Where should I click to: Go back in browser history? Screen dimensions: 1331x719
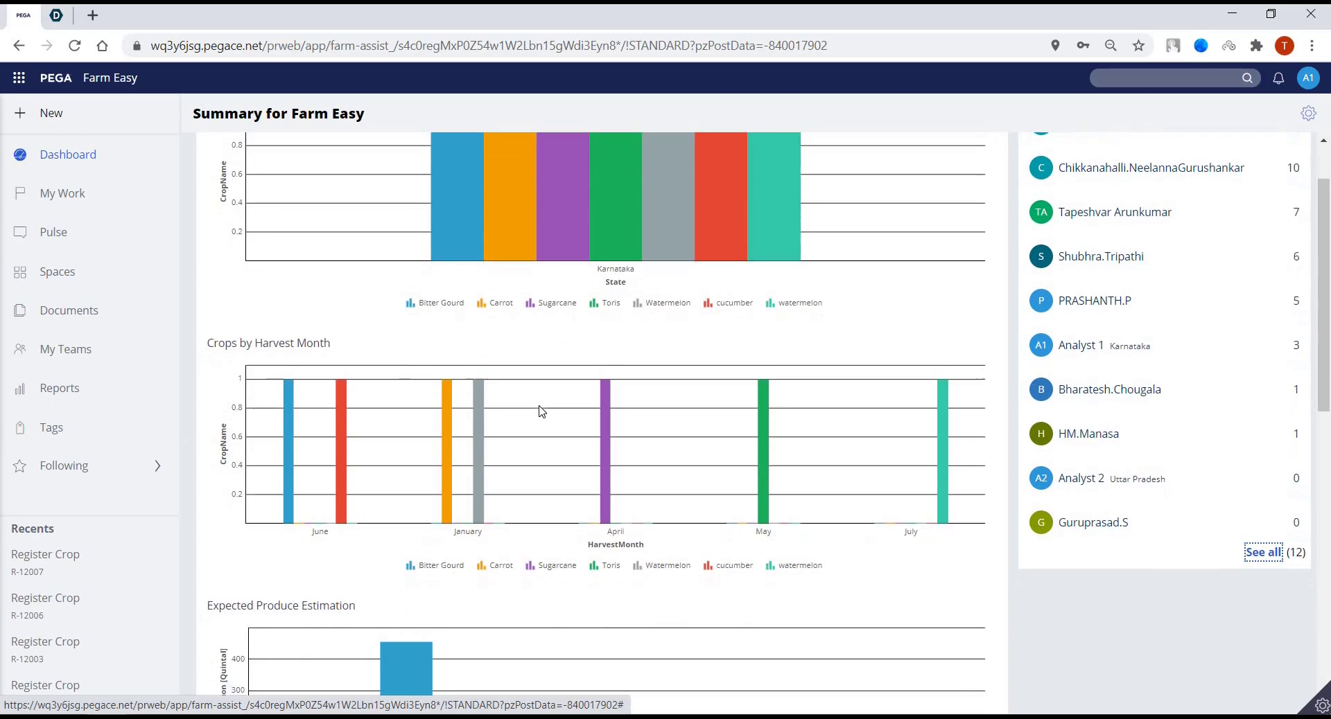19,46
